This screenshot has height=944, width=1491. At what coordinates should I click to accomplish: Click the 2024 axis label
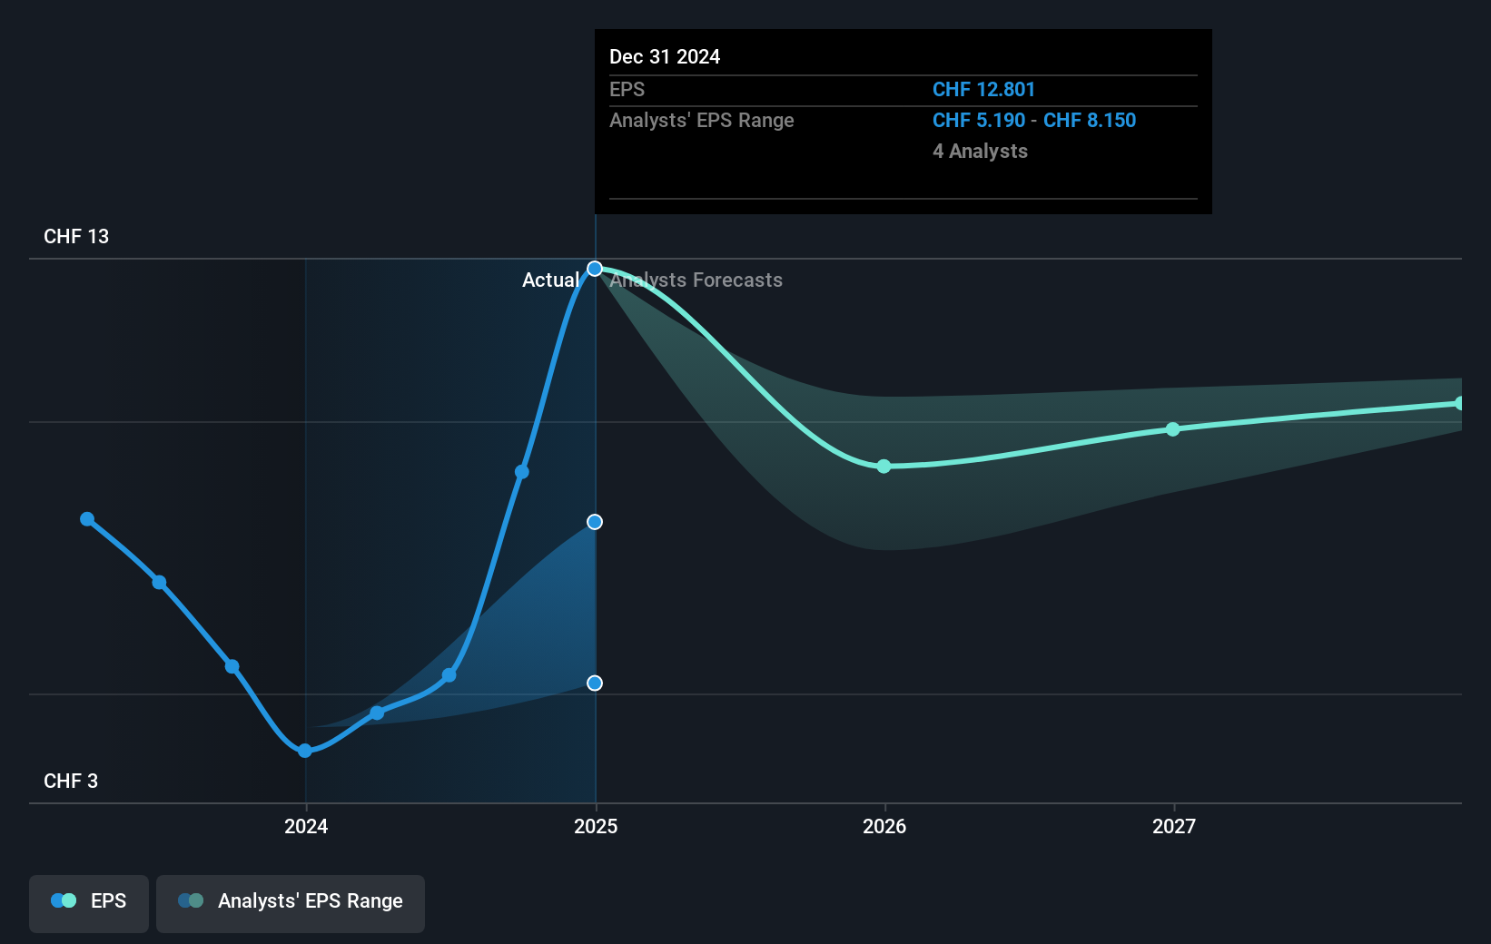(x=306, y=826)
